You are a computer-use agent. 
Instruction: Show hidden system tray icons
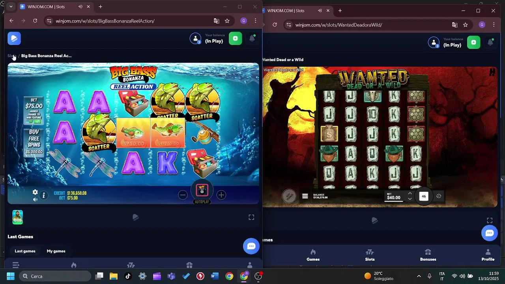(x=419, y=276)
